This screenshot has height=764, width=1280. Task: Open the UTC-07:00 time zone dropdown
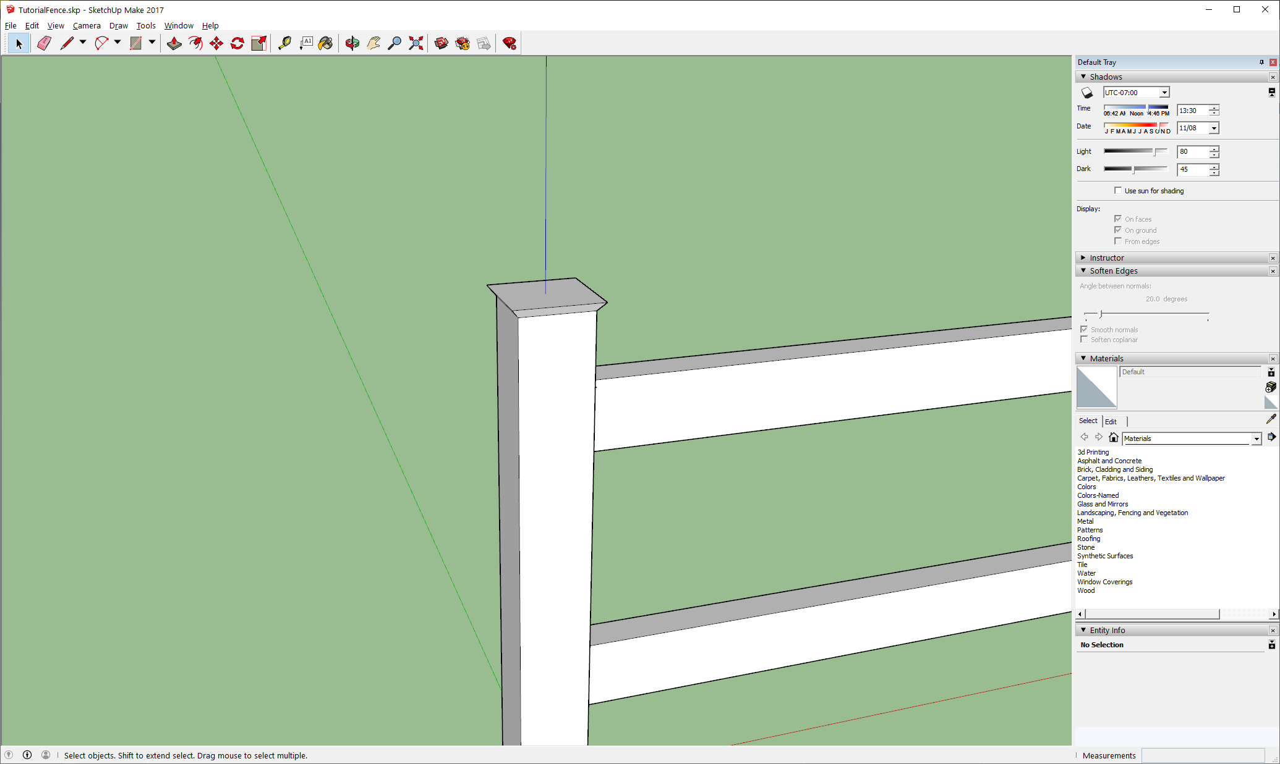[x=1164, y=93]
